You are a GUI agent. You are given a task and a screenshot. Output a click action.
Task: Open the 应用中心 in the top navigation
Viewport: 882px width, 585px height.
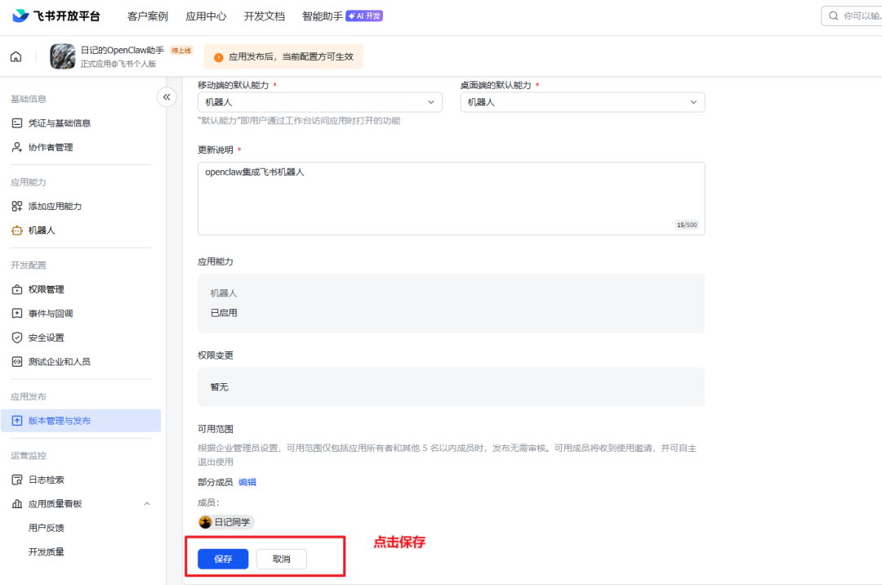tap(206, 15)
